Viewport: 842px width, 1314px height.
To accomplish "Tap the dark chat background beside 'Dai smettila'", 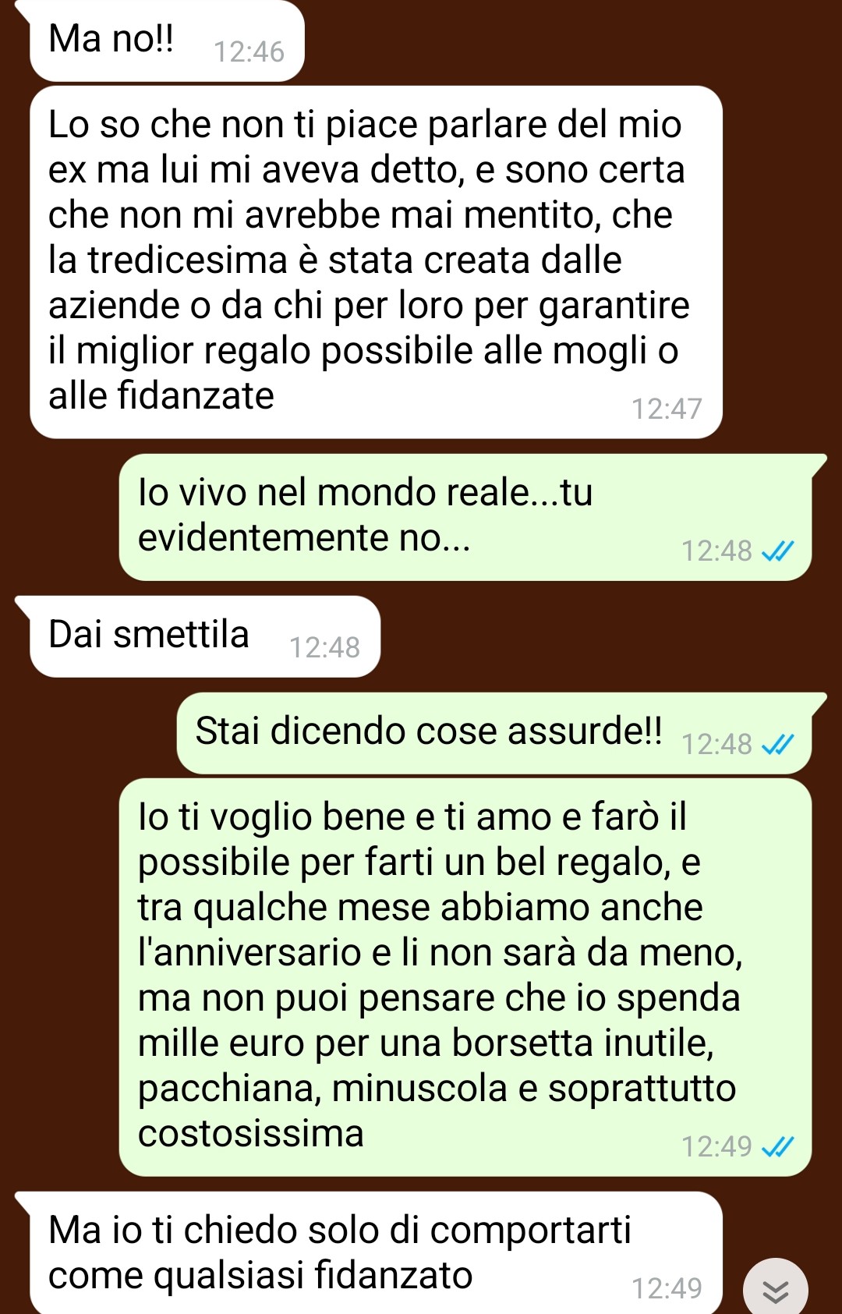I will (608, 636).
